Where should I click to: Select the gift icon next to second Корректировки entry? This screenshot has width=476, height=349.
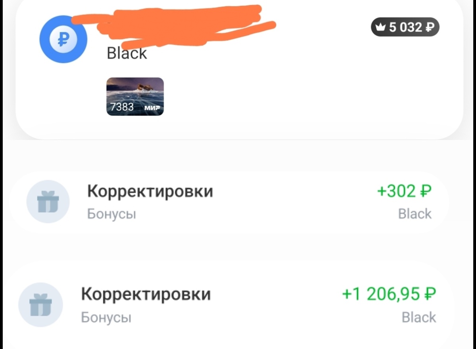click(x=41, y=305)
